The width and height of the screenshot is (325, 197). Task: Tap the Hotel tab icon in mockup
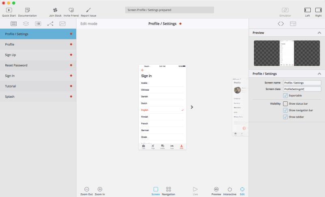click(x=172, y=147)
